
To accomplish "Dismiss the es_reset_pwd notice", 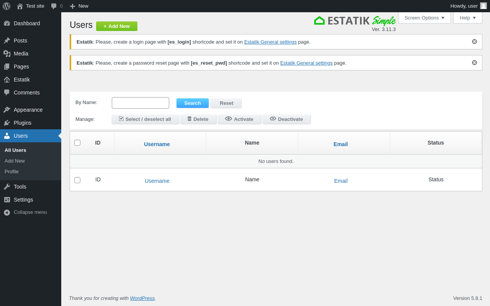I will (x=475, y=63).
